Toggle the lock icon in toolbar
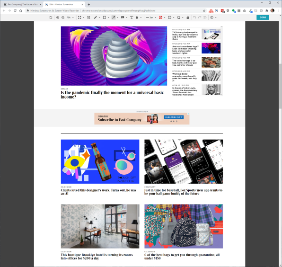Screen dimensions: 282x267 (187, 18)
